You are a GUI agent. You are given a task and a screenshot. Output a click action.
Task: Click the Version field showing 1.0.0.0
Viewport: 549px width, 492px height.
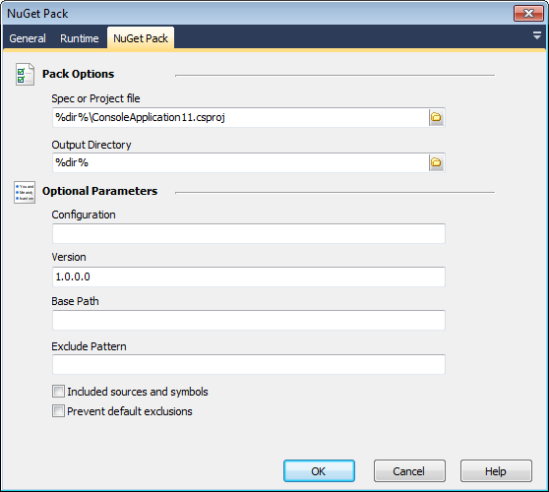249,277
